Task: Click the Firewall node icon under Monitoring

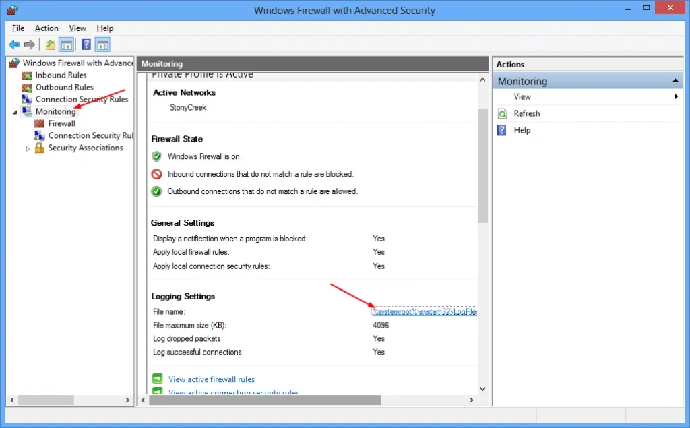Action: pos(40,123)
